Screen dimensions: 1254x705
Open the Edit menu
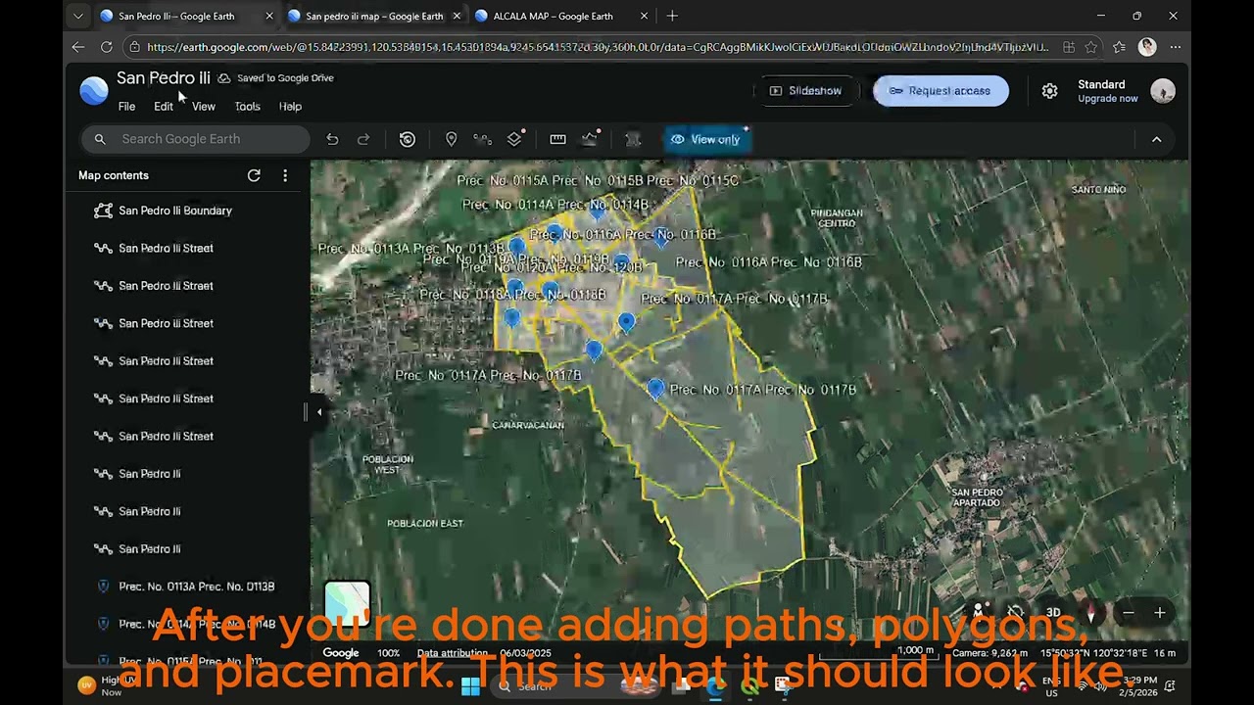point(164,107)
